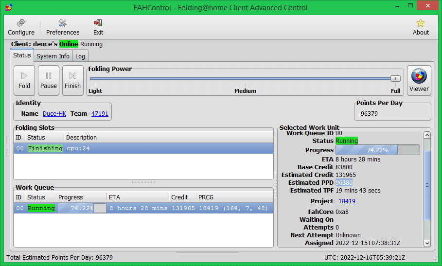Click the 74.22% progress bar in Selected Work Unit
This screenshot has width=442, height=266.
click(378, 150)
